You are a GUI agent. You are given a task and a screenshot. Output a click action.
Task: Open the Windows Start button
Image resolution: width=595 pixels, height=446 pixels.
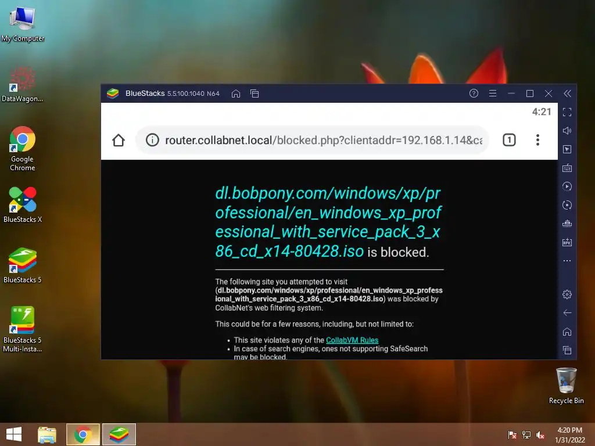point(14,434)
